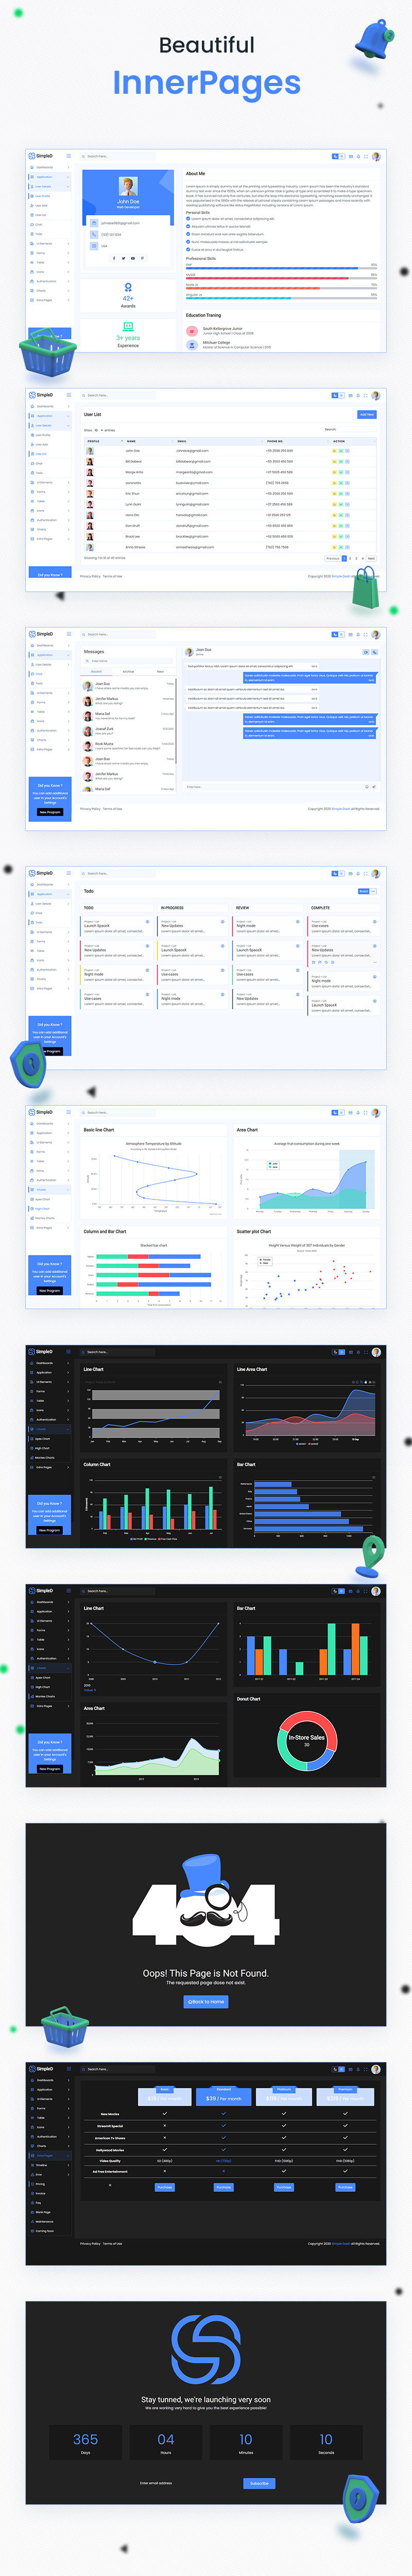Image resolution: width=412 pixels, height=2576 pixels.
Task: Purchase the Basic pricing plan
Action: (x=165, y=2187)
